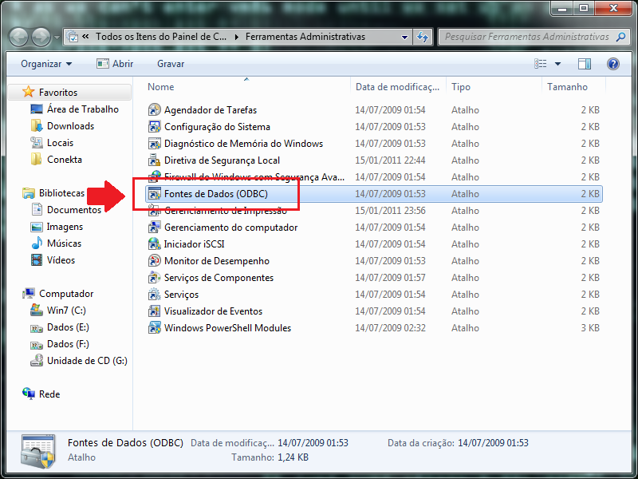
Task: Click the Help question mark icon
Action: pos(613,64)
